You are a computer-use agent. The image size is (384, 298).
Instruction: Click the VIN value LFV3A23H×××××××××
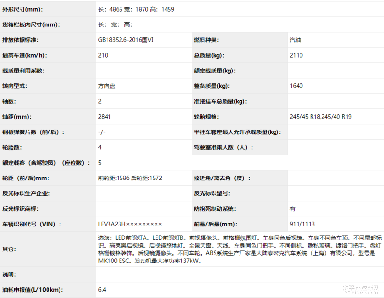pos(130,224)
